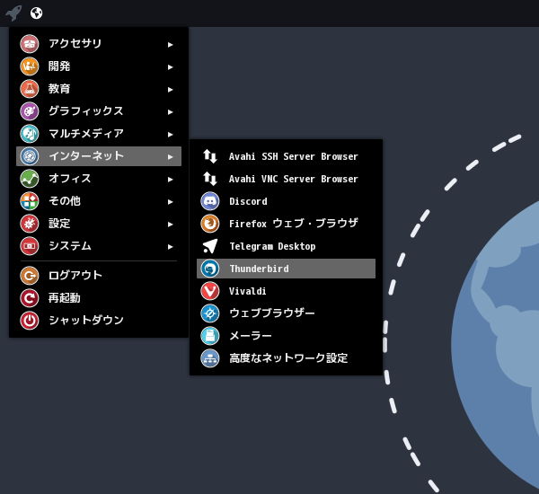Click the アクセサリ category icon
This screenshot has width=539, height=494.
(x=30, y=44)
